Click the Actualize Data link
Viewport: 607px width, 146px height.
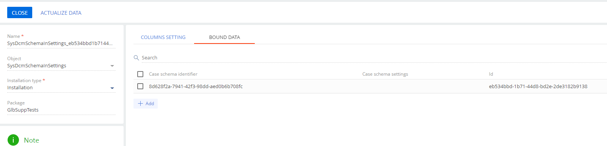[61, 13]
